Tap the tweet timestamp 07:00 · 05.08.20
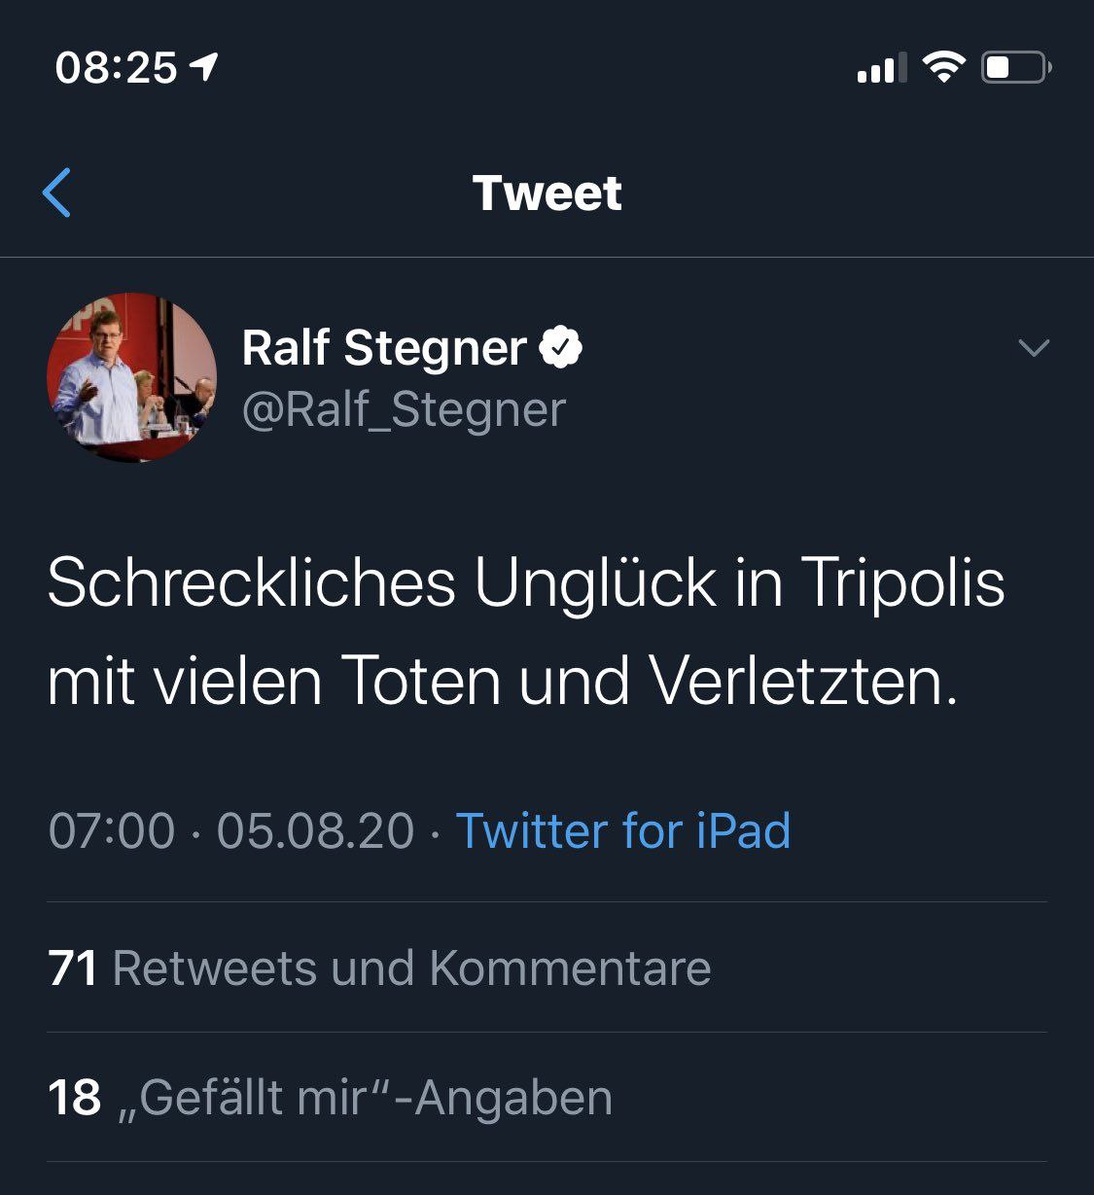Viewport: 1094px width, 1195px height. [x=231, y=831]
